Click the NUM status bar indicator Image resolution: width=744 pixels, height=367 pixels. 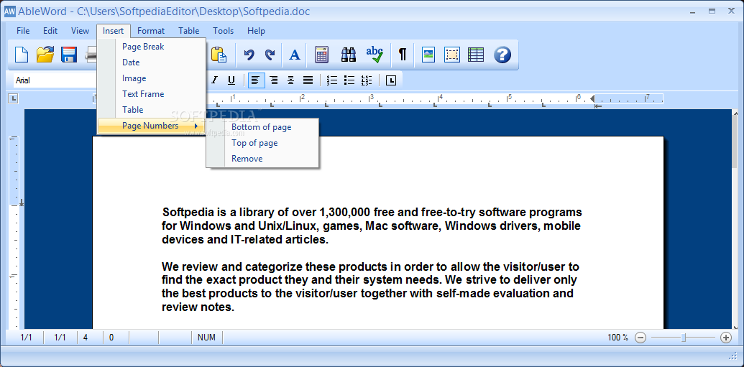tap(206, 338)
